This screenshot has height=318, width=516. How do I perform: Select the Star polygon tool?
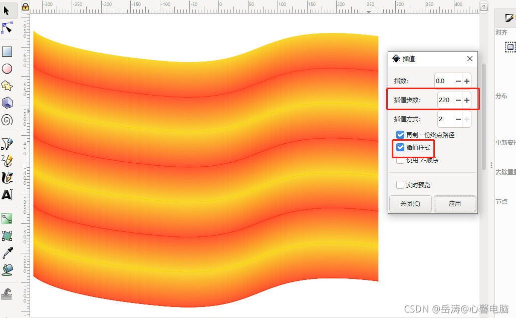(x=7, y=86)
